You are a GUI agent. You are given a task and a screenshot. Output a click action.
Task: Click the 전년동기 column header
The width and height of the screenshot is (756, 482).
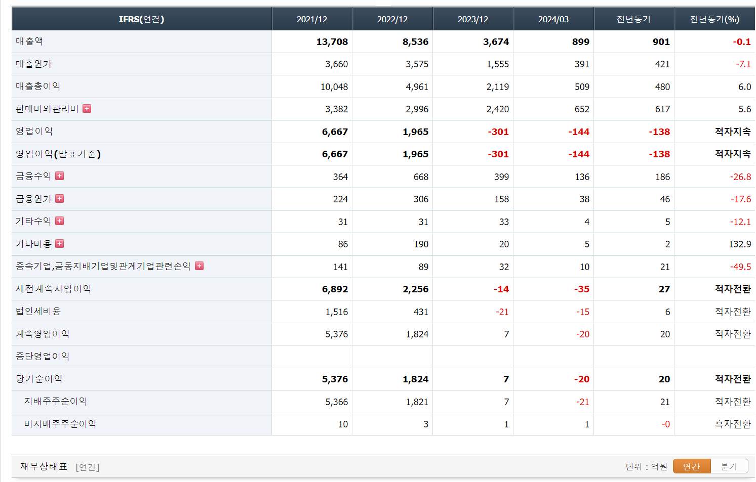(x=634, y=19)
